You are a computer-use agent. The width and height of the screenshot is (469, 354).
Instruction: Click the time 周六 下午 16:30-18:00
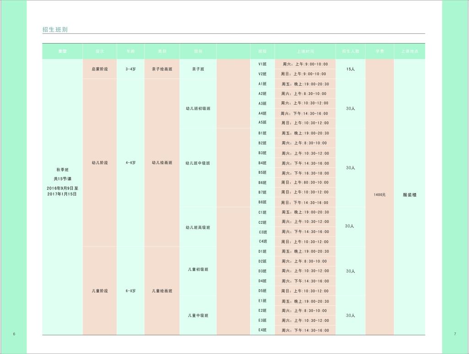pos(305,173)
